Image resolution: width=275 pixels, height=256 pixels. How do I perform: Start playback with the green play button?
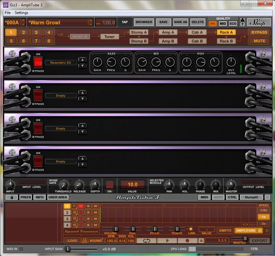[x=167, y=240]
